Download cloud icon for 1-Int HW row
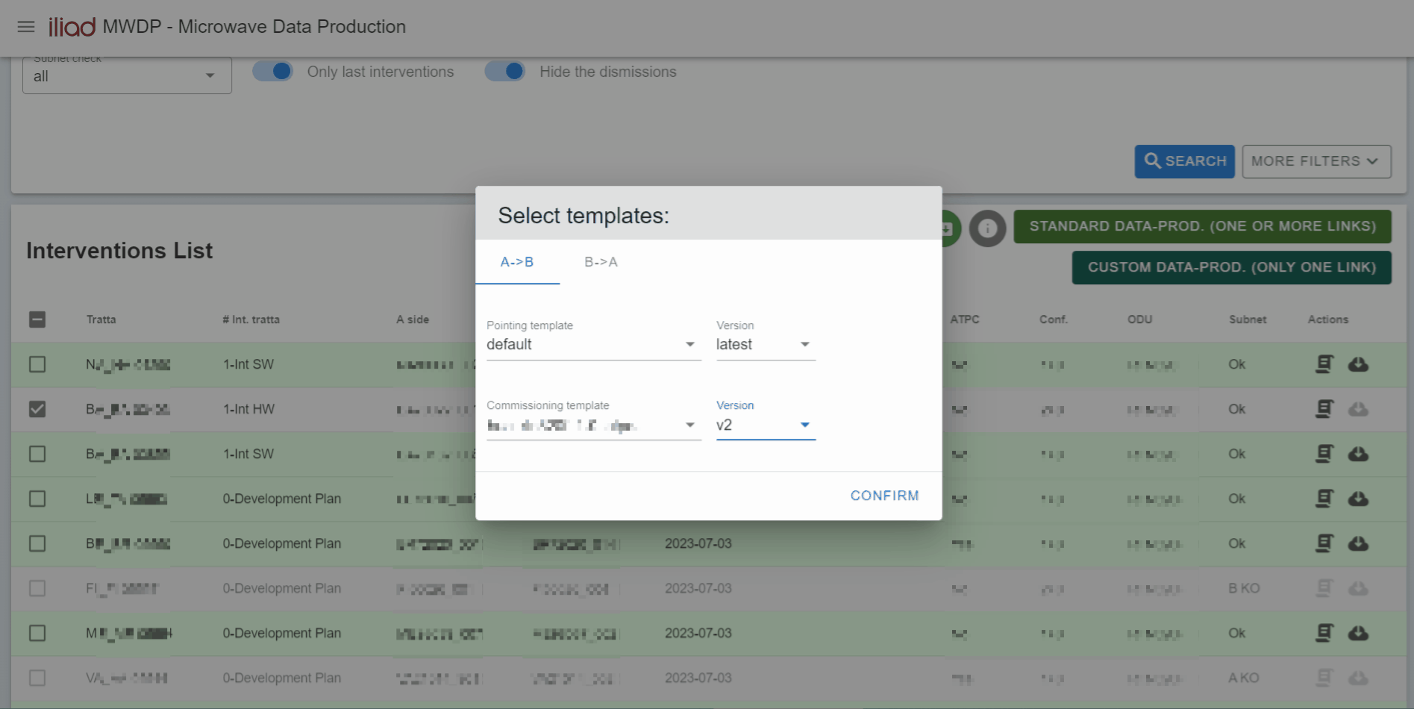 point(1358,409)
